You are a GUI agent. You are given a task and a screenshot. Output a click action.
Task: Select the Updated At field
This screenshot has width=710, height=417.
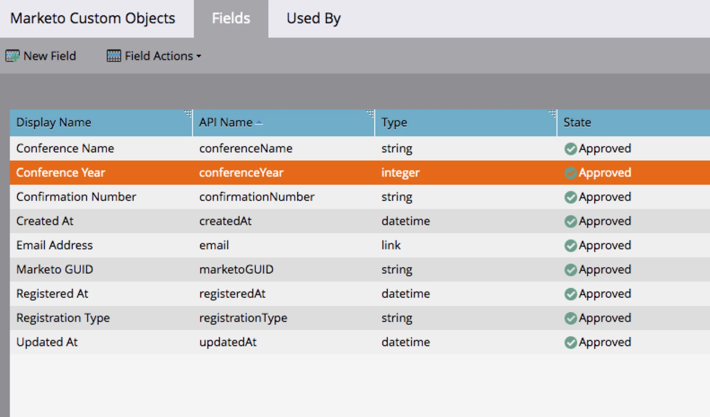point(47,342)
